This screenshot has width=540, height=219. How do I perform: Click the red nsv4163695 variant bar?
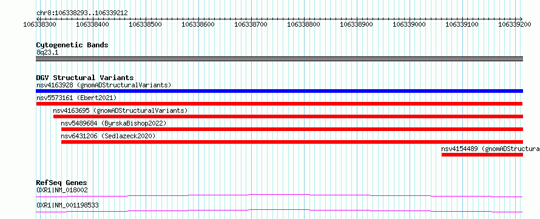[x=288, y=116]
